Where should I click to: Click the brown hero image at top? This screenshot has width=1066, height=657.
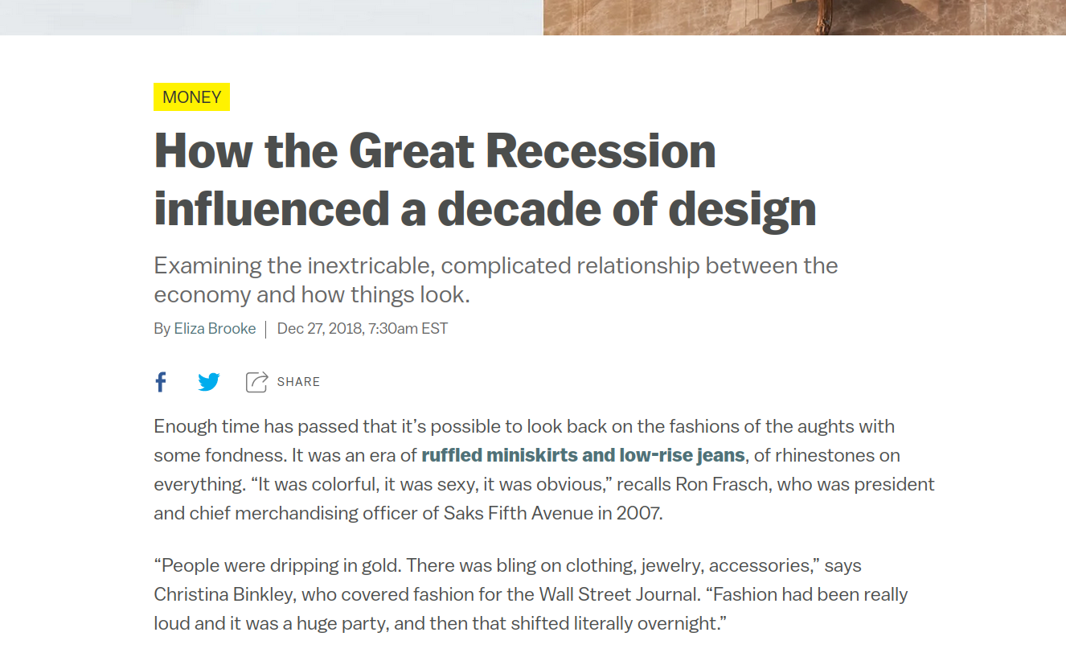[804, 17]
